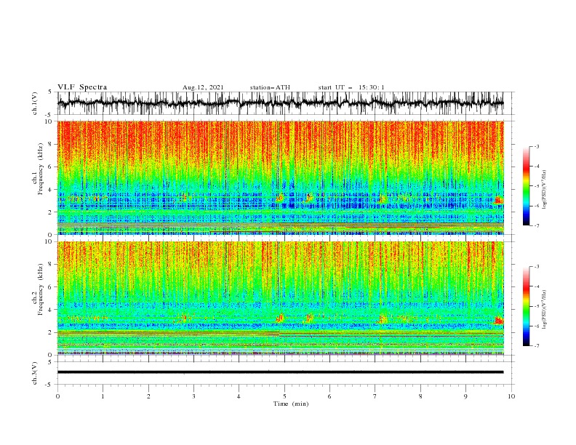Click the 'station=ATH' label
This screenshot has height=445, width=576.
tap(270, 87)
